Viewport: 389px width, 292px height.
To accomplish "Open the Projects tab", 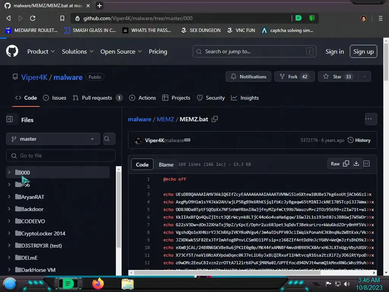I will (x=176, y=98).
